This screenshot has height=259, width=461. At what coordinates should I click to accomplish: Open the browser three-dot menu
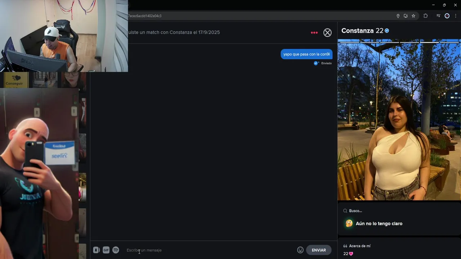pos(456,16)
